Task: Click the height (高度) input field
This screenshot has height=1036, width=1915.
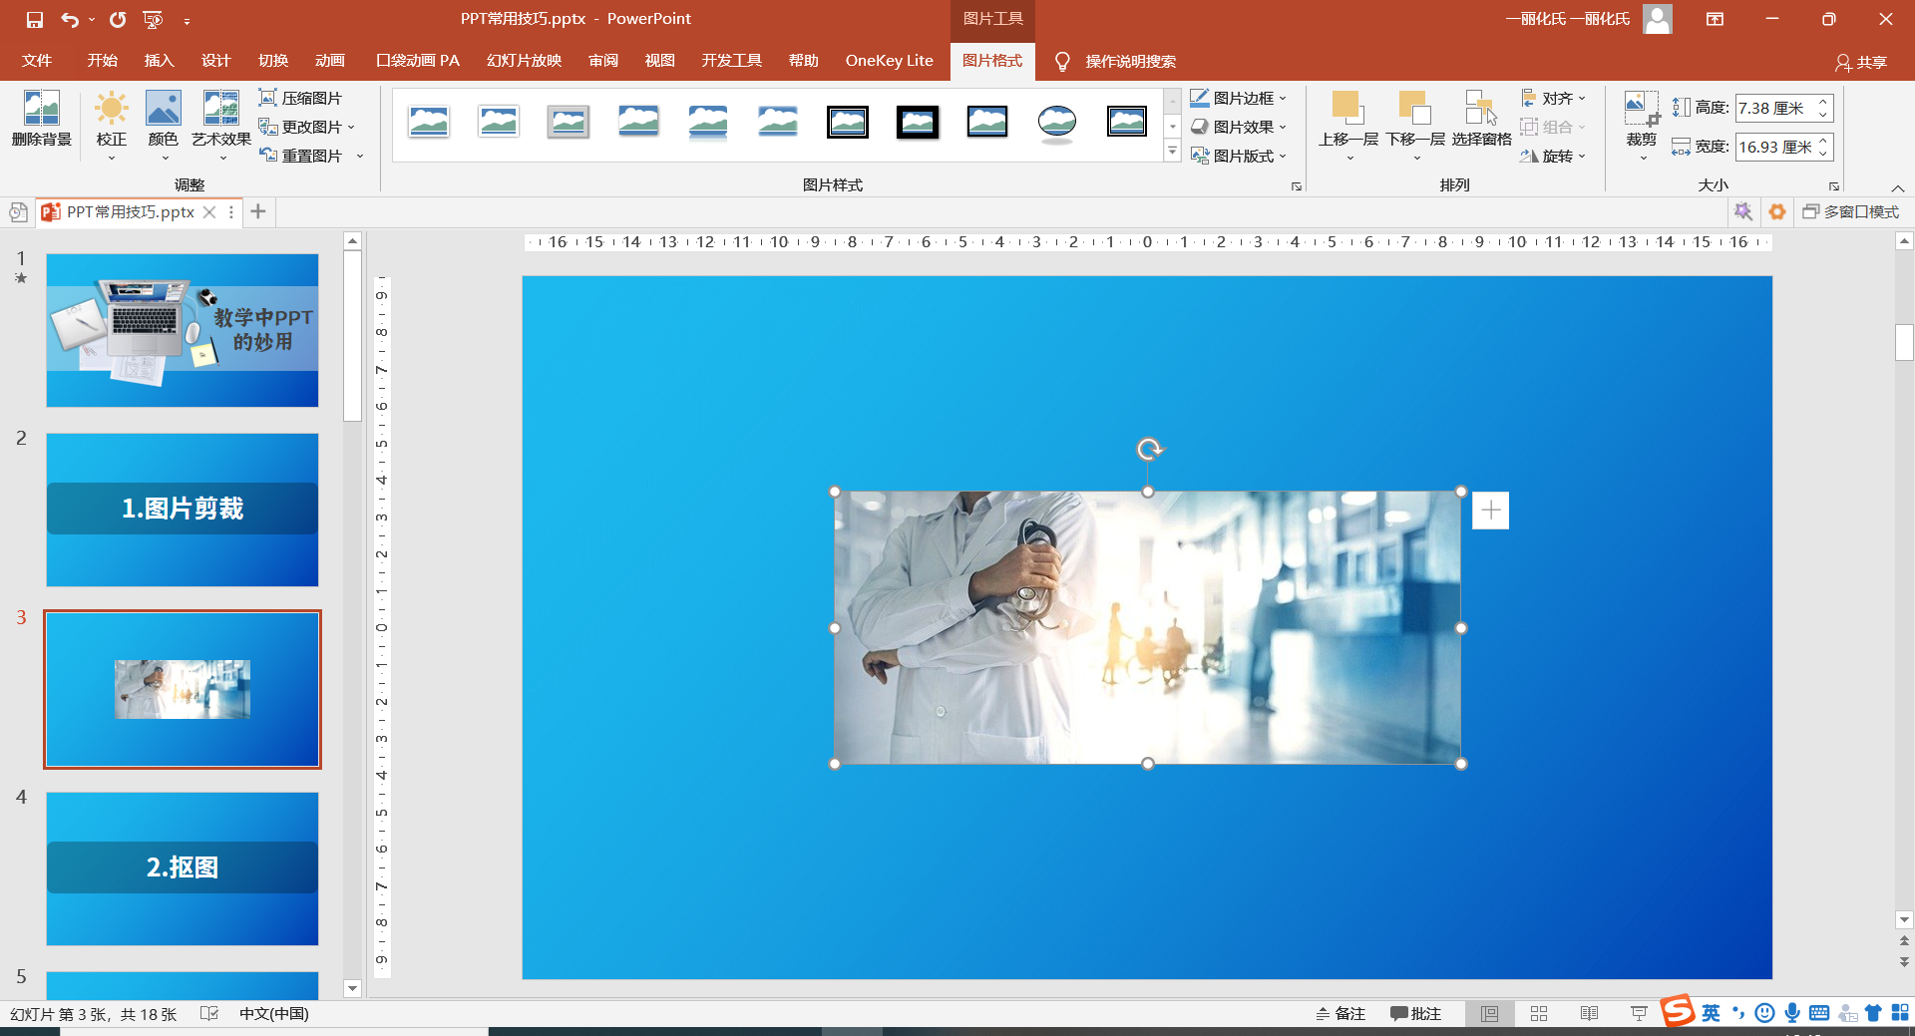Action: [1774, 108]
